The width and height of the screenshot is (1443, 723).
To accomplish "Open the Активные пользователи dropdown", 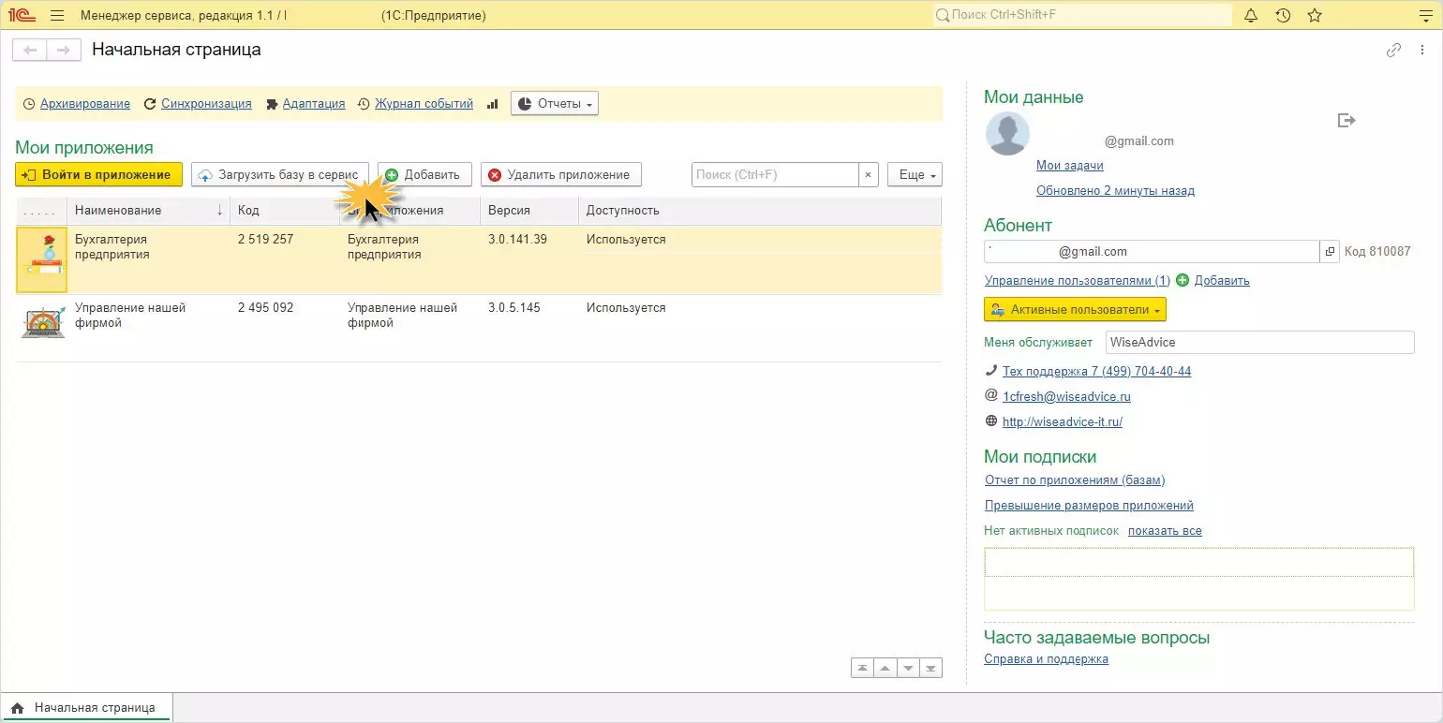I will [1075, 310].
